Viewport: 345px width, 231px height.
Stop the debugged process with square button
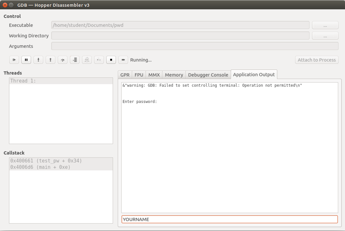tap(111, 60)
